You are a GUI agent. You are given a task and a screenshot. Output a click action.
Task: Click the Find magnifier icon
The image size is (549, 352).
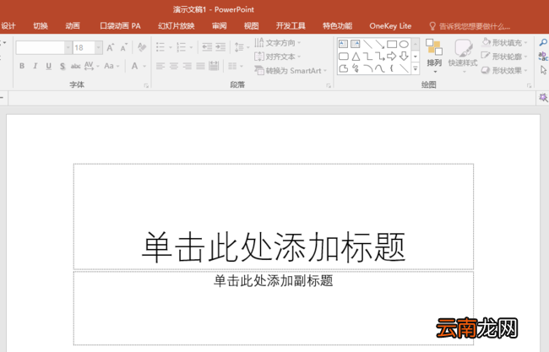point(543,43)
